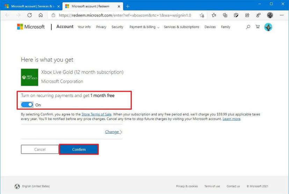Switch to the Services & subscriptions browser tab
The height and width of the screenshot is (194, 289).
[31, 6]
